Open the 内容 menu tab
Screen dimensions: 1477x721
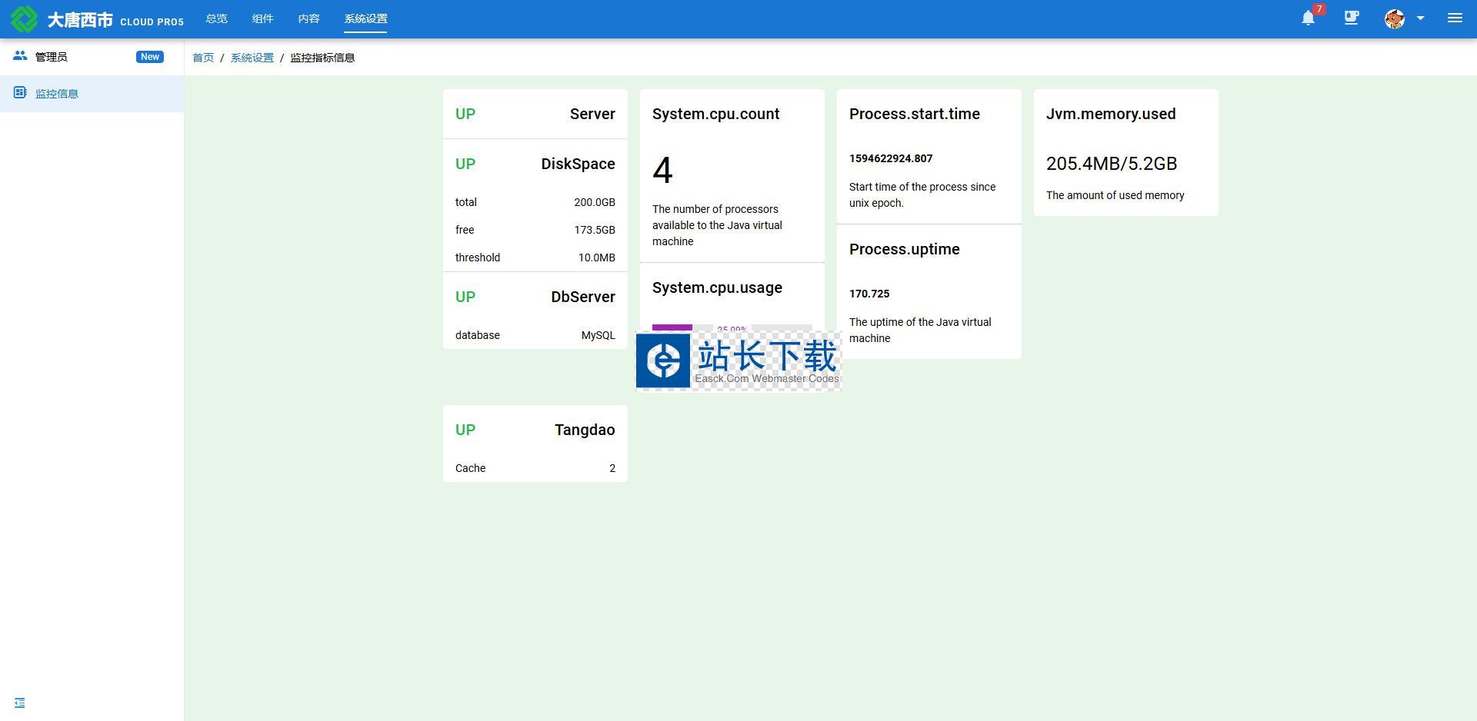tap(308, 18)
